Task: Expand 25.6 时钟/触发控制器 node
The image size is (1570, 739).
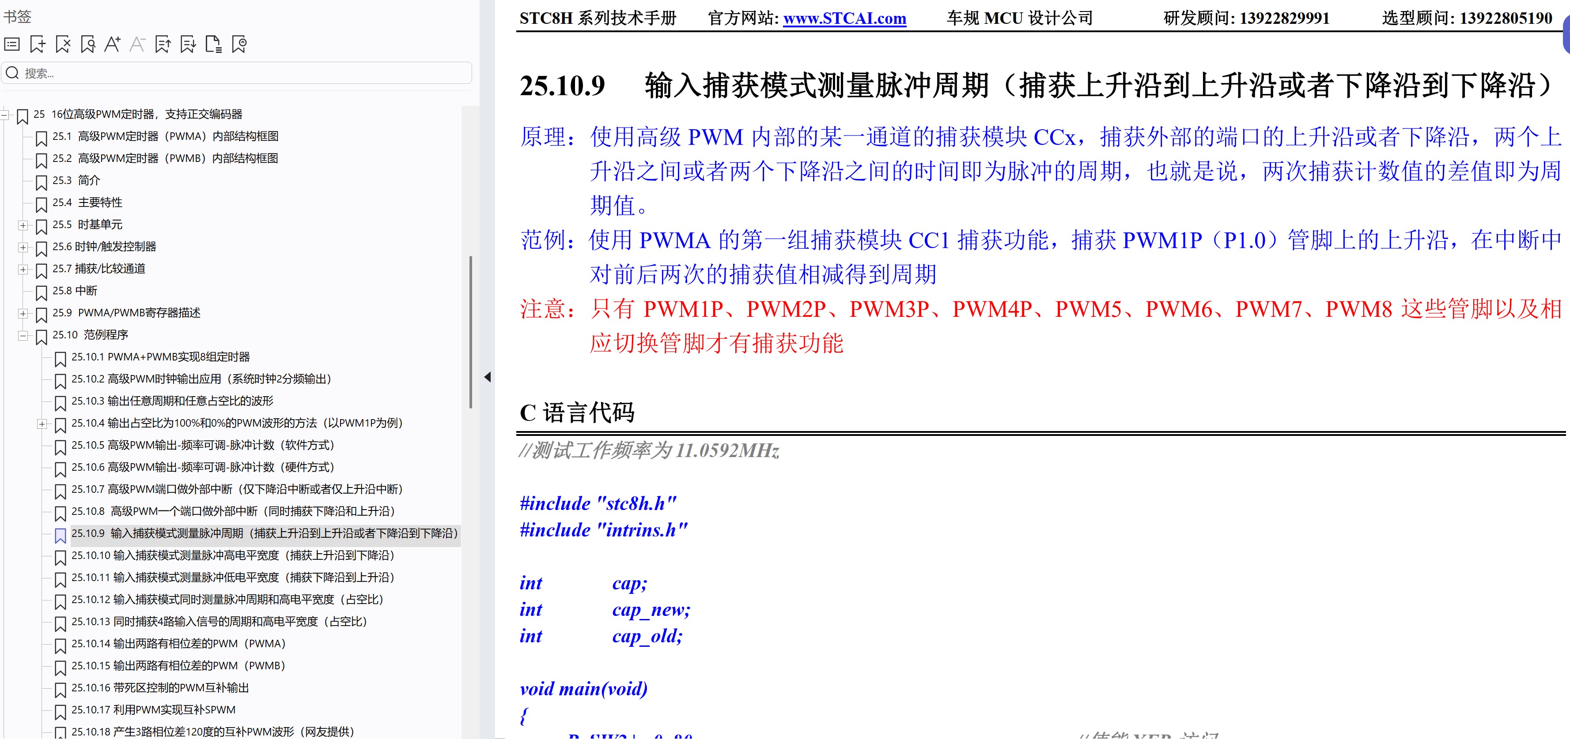Action: pos(23,247)
